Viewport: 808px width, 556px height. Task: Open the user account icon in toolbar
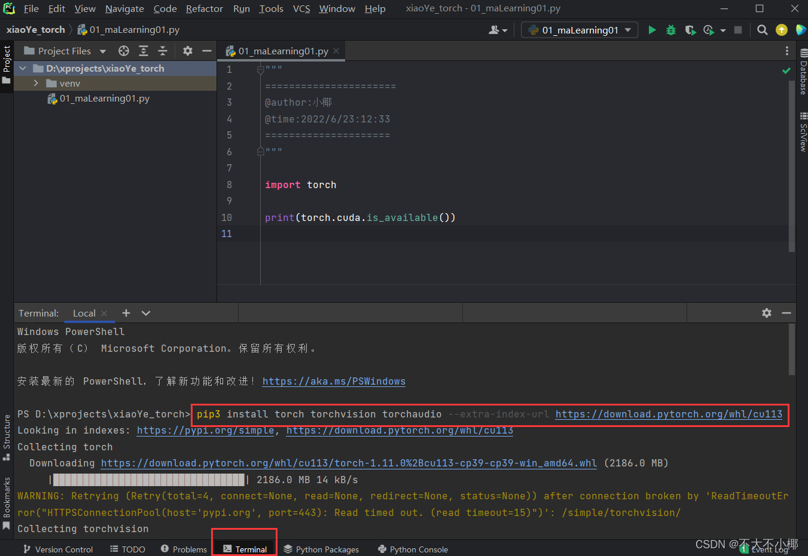coord(494,30)
